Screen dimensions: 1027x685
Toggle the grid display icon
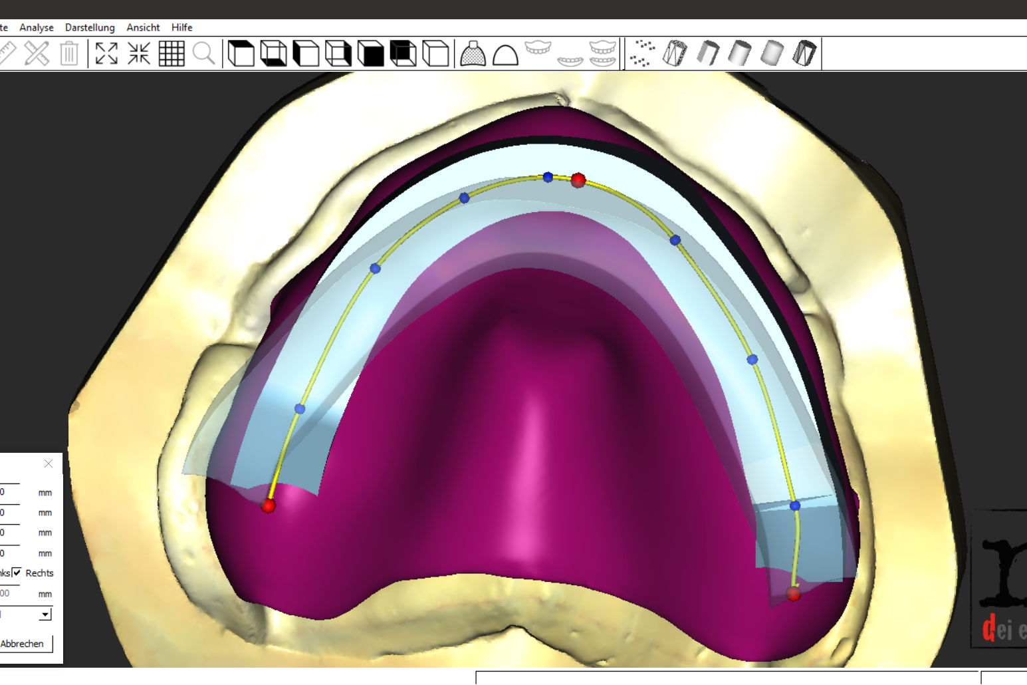coord(171,53)
